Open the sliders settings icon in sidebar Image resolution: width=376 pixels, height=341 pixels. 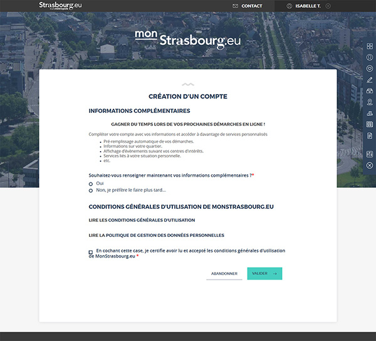coord(370,154)
